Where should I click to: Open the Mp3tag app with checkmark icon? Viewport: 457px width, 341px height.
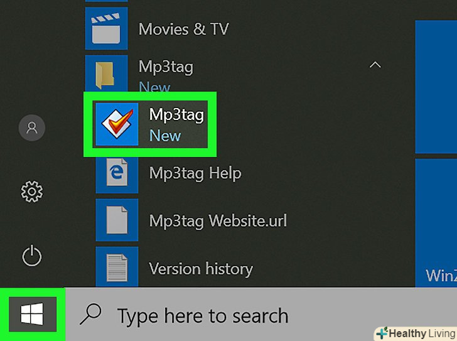pos(117,124)
